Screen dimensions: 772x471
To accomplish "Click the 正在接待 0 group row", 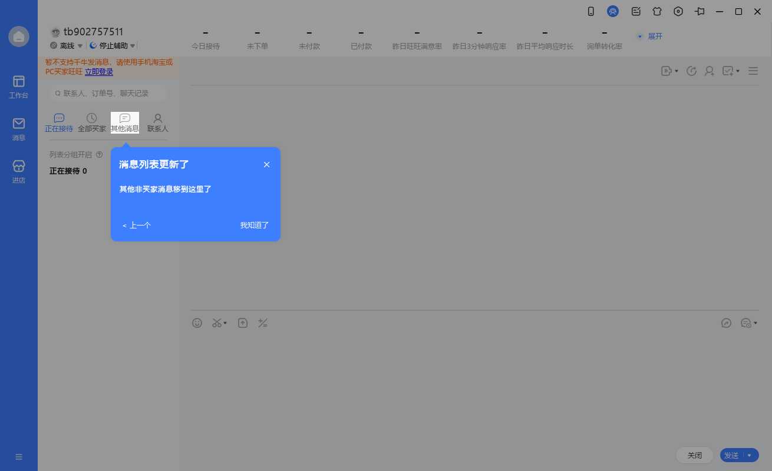I will pyautogui.click(x=68, y=171).
